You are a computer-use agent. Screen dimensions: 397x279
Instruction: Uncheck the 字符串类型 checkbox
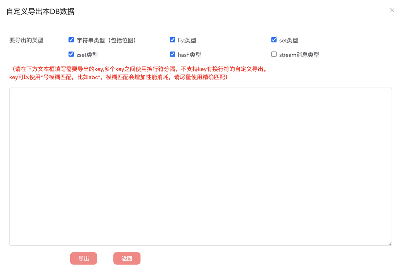[x=71, y=40]
